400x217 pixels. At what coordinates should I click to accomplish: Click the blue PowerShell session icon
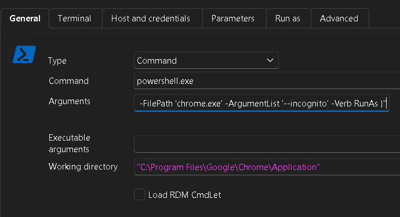pos(24,54)
